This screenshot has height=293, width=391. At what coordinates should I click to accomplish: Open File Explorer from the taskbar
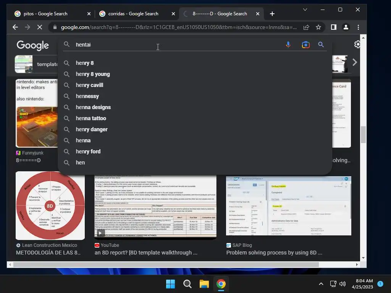[x=204, y=284]
